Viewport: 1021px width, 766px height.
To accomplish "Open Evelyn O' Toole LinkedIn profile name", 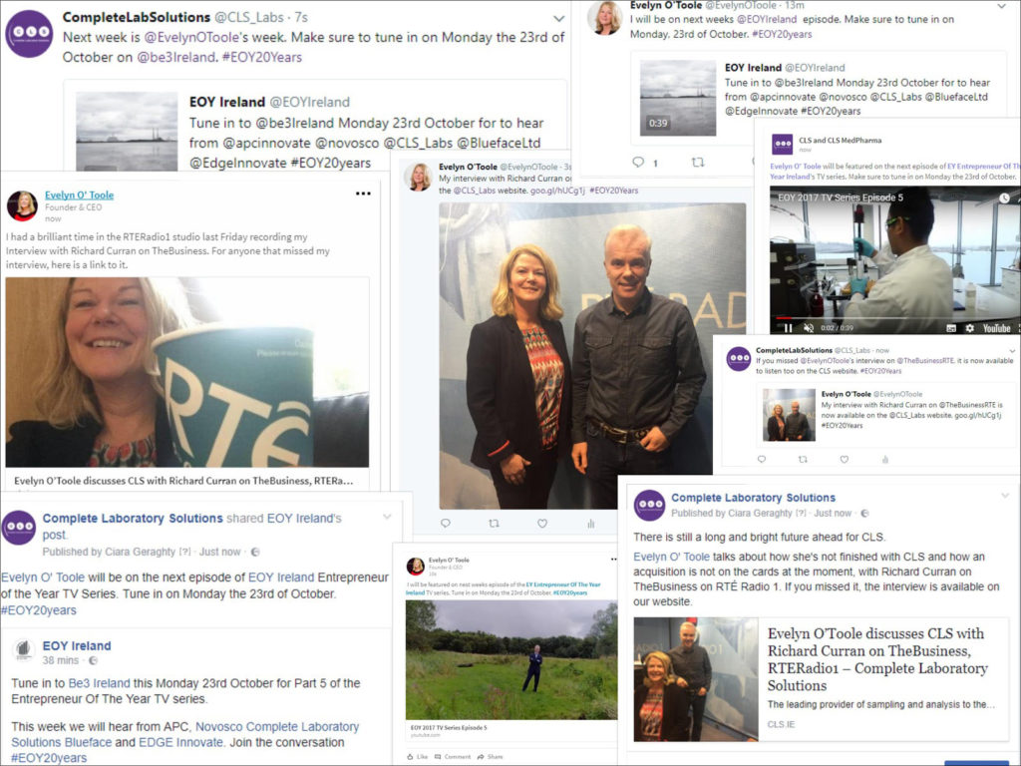I will [x=79, y=194].
